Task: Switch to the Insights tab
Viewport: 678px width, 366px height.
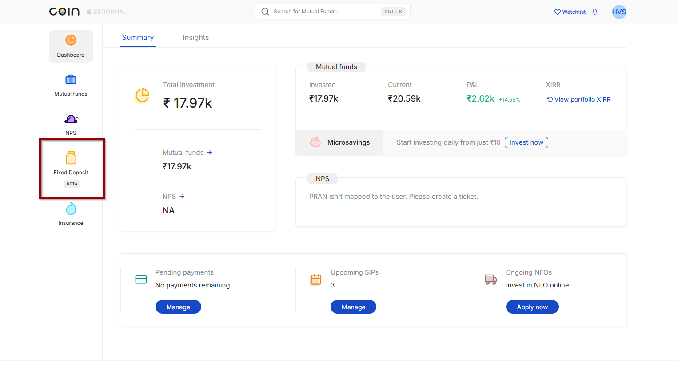Action: pyautogui.click(x=195, y=38)
